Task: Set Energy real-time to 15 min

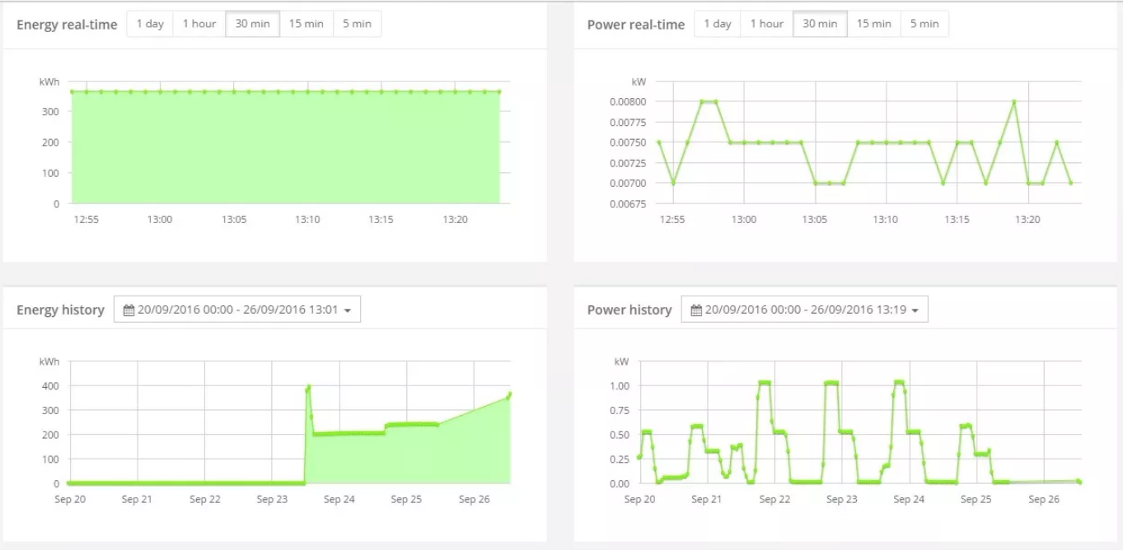Action: (x=306, y=24)
